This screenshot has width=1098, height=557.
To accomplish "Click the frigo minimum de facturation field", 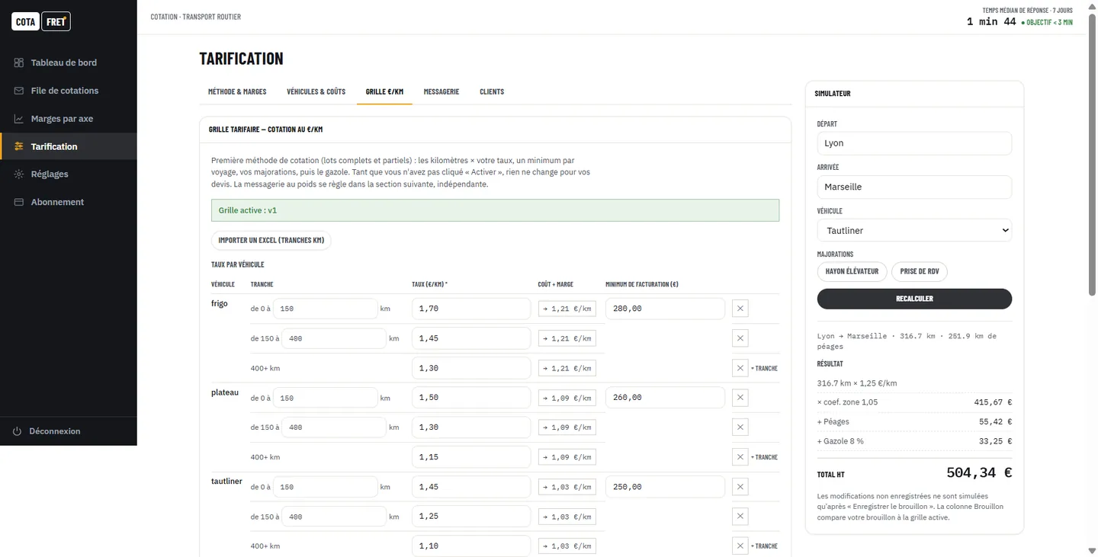I will click(x=665, y=309).
